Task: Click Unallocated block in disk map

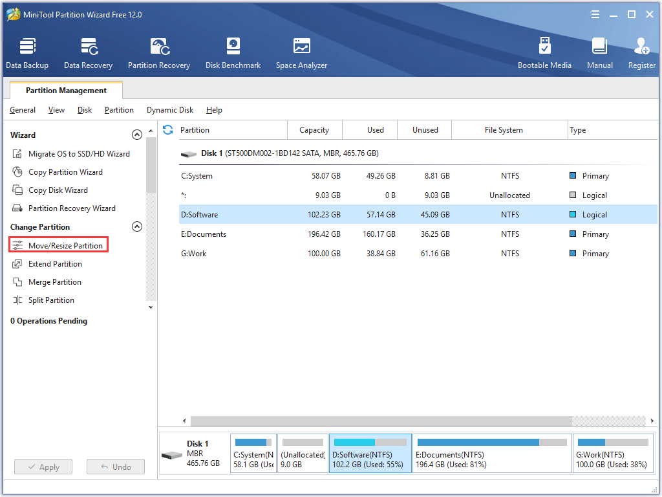Action: (303, 453)
